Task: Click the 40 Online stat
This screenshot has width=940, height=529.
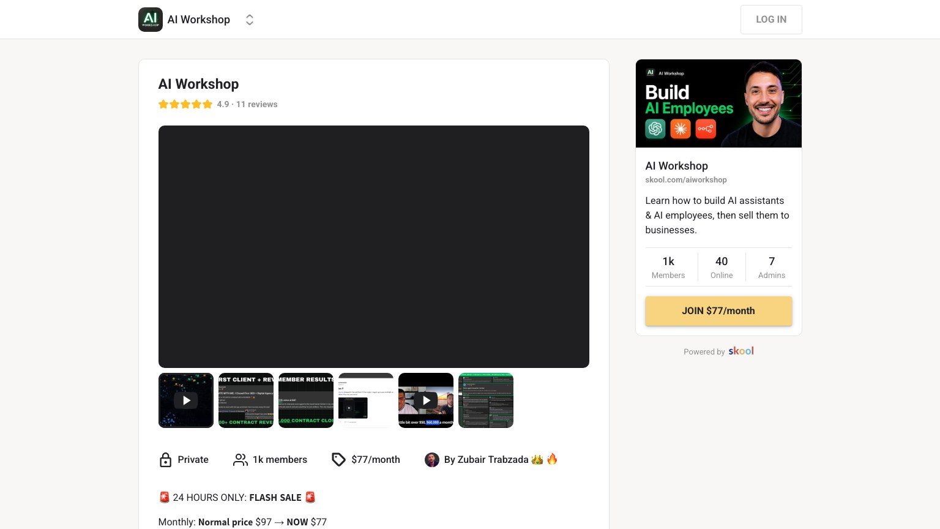Action: 722,267
